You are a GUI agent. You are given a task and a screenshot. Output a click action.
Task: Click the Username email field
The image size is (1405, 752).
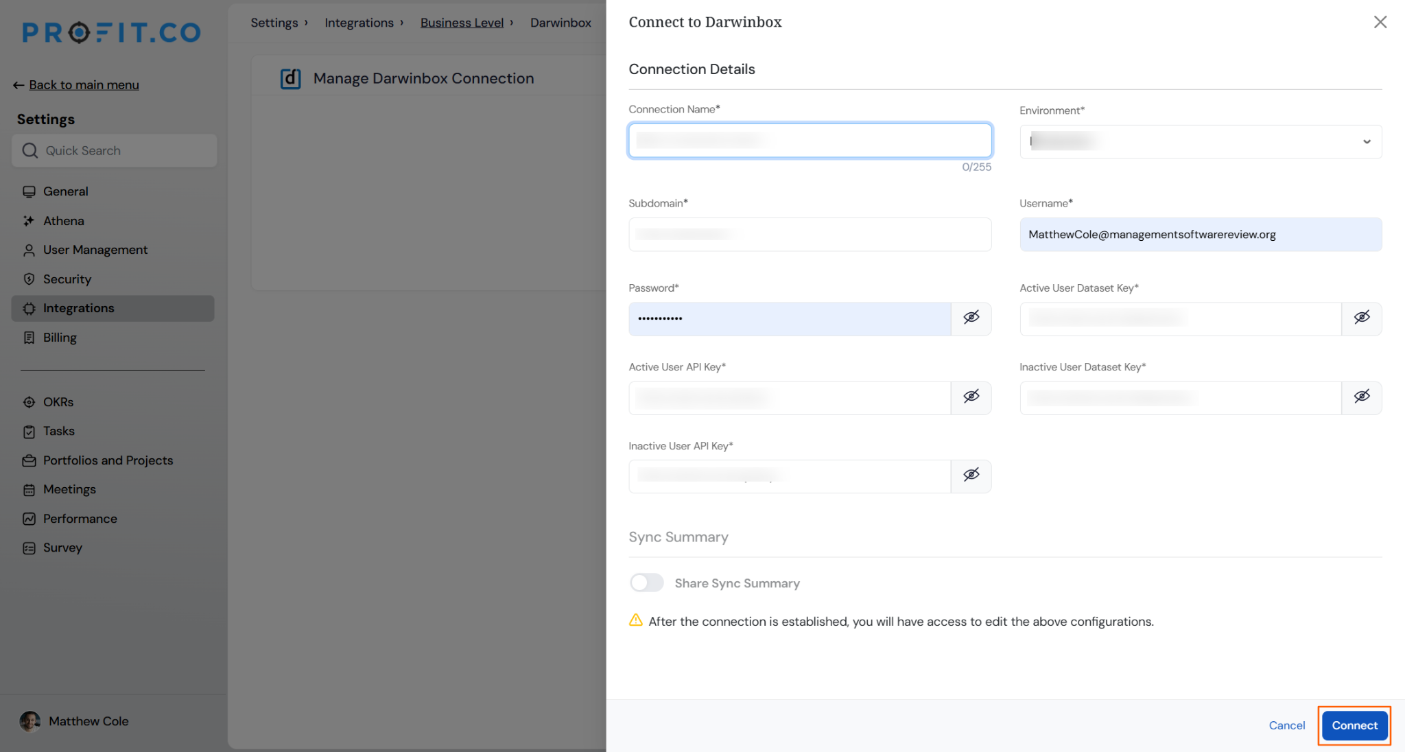pos(1201,235)
